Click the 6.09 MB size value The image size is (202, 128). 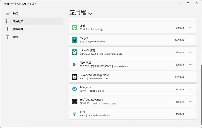pos(179,77)
